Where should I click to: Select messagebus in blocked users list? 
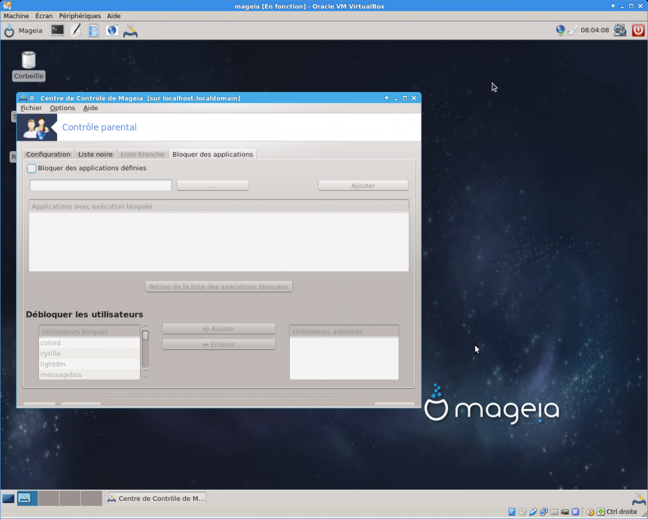(x=89, y=375)
